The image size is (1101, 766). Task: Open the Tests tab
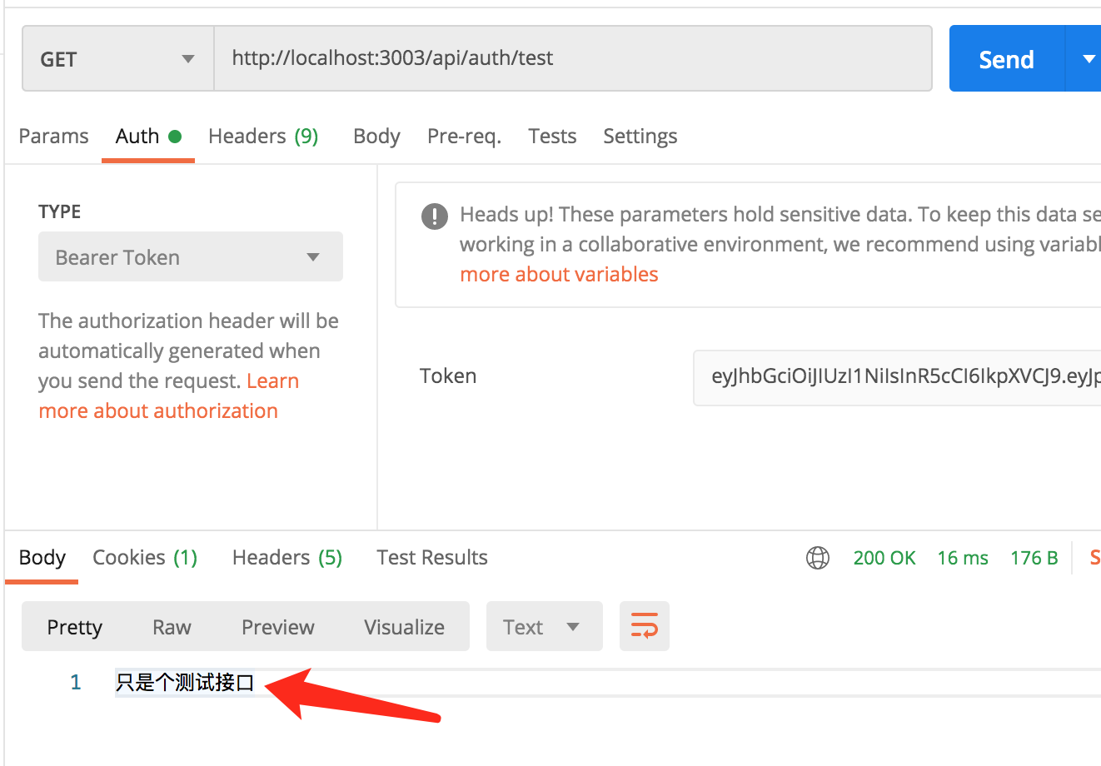[552, 136]
